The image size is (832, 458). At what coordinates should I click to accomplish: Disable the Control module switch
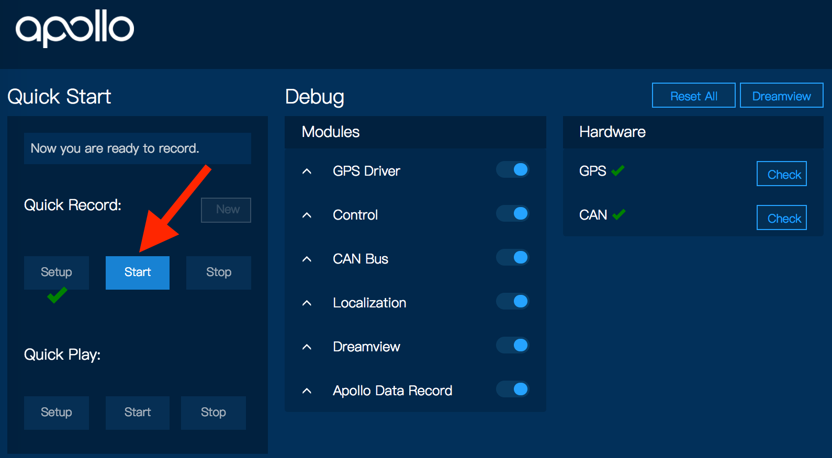[513, 213]
